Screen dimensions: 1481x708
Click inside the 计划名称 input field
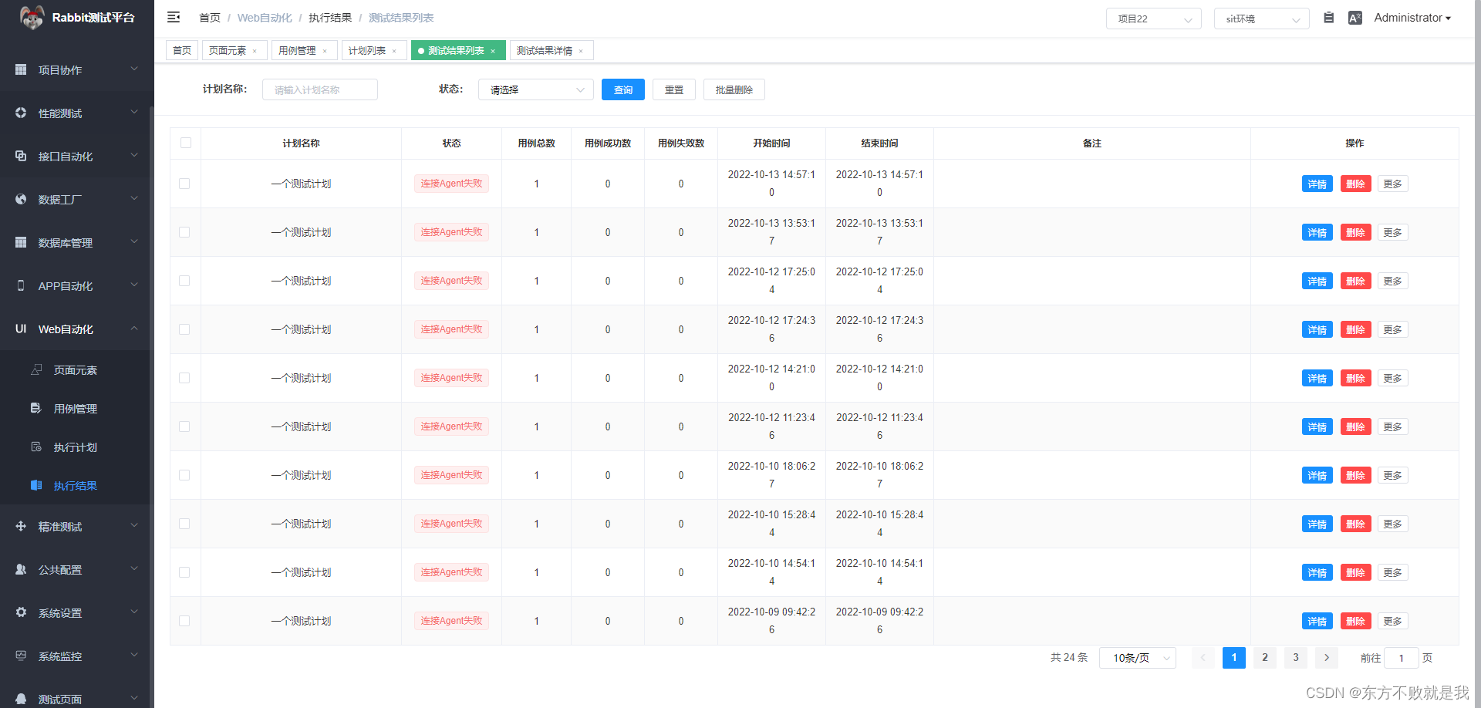click(x=319, y=89)
